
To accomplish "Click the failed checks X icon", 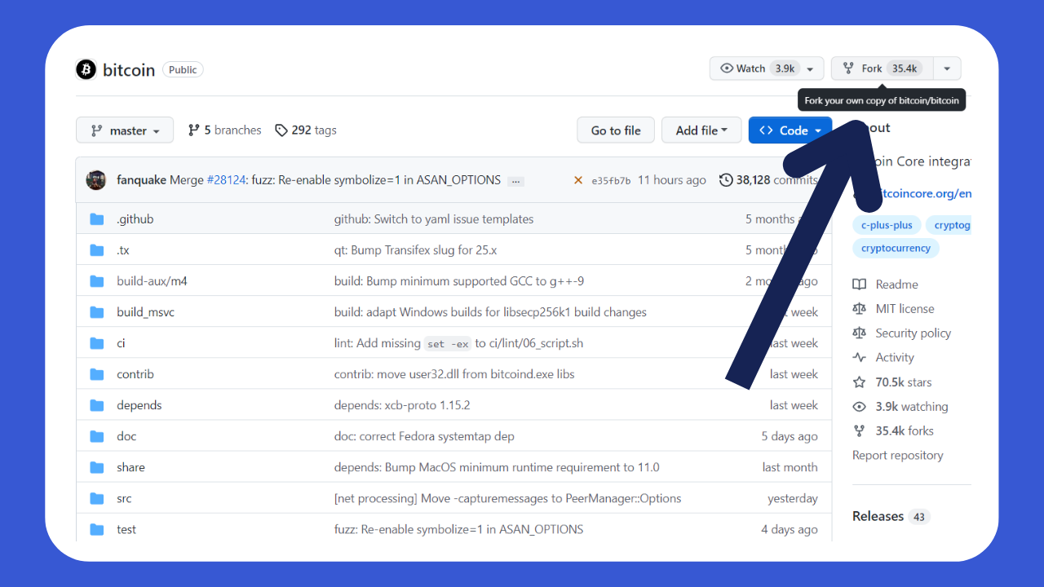I will pyautogui.click(x=578, y=180).
